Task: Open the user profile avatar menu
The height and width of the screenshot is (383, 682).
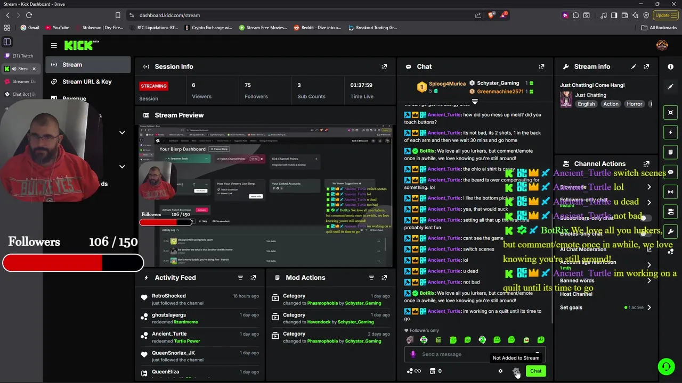Action: pyautogui.click(x=662, y=45)
